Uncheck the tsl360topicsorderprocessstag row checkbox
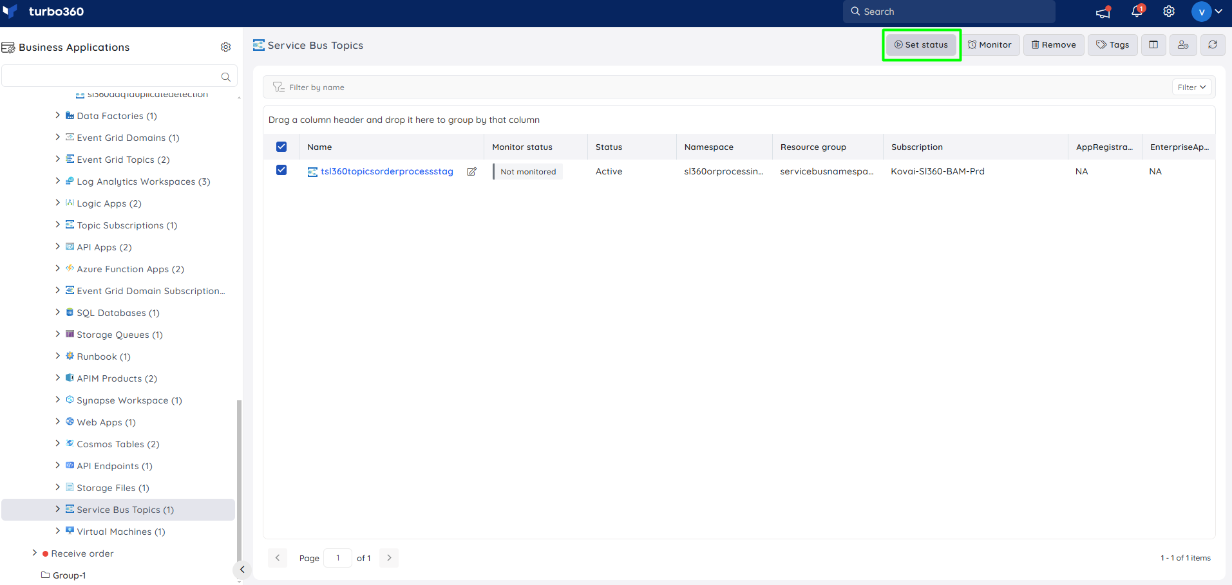The height and width of the screenshot is (585, 1232). (281, 170)
